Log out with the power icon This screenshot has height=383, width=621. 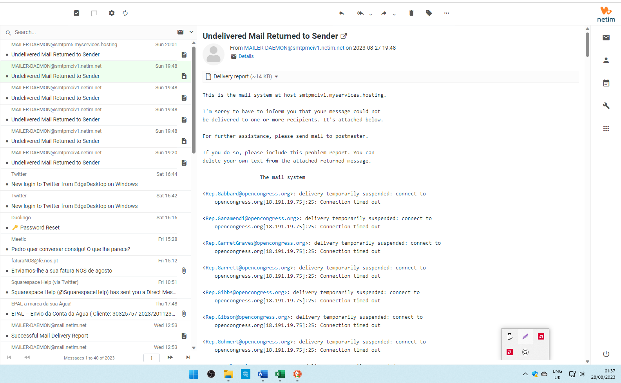[x=606, y=354]
